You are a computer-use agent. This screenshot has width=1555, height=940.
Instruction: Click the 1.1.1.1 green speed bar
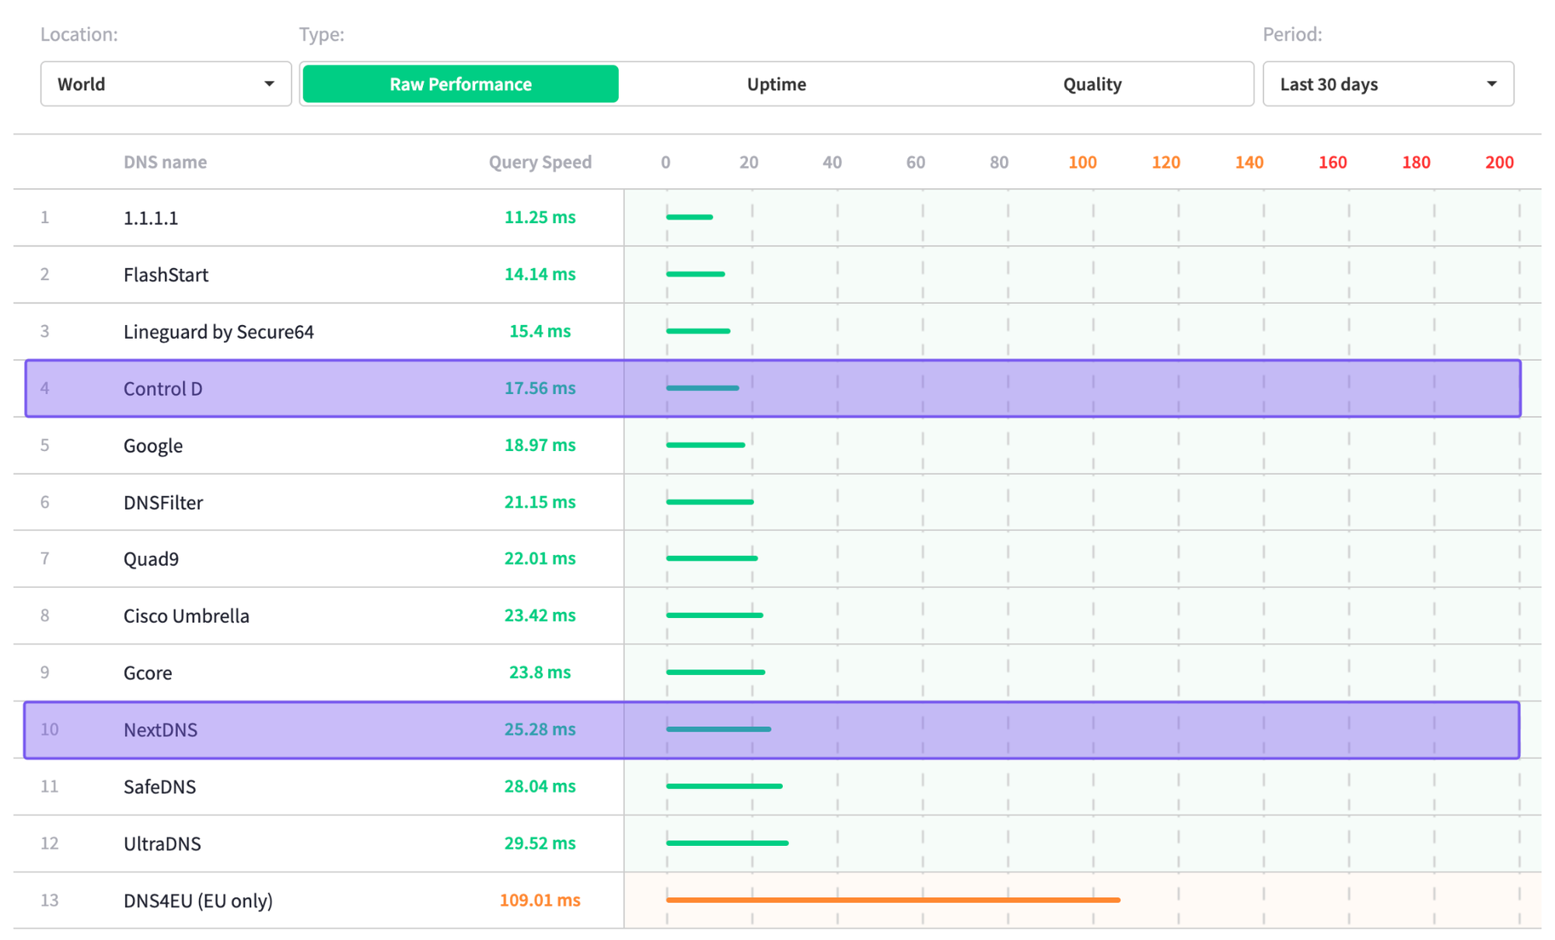690,217
